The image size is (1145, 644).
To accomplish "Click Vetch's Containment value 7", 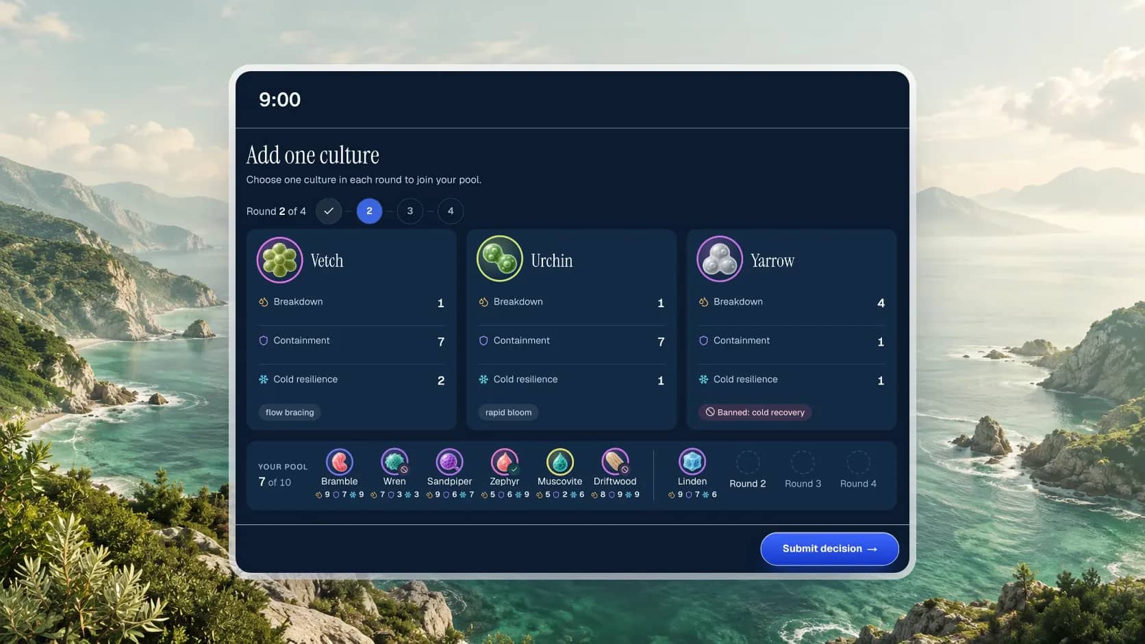I will pyautogui.click(x=441, y=342).
